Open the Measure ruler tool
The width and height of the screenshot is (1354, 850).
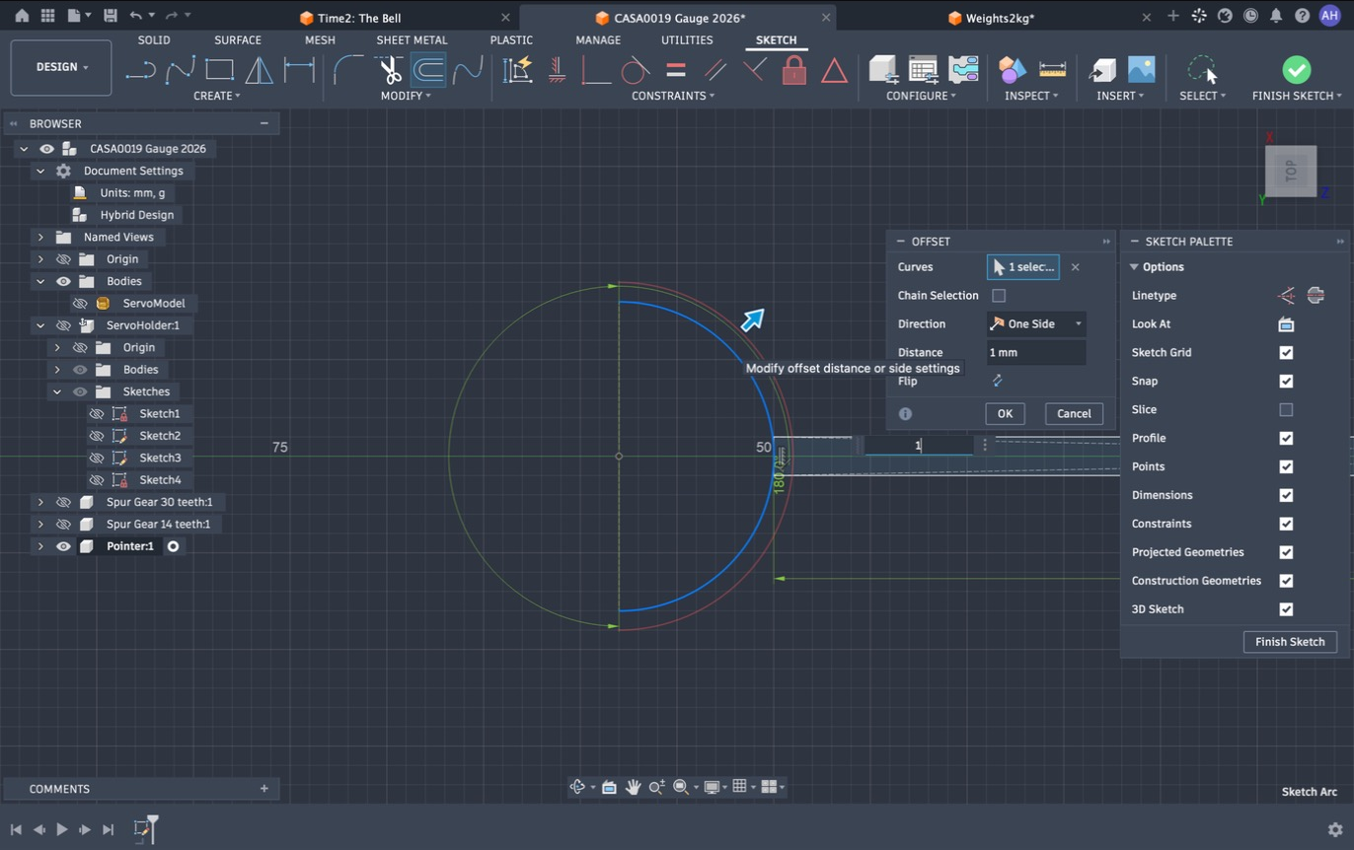(1053, 70)
